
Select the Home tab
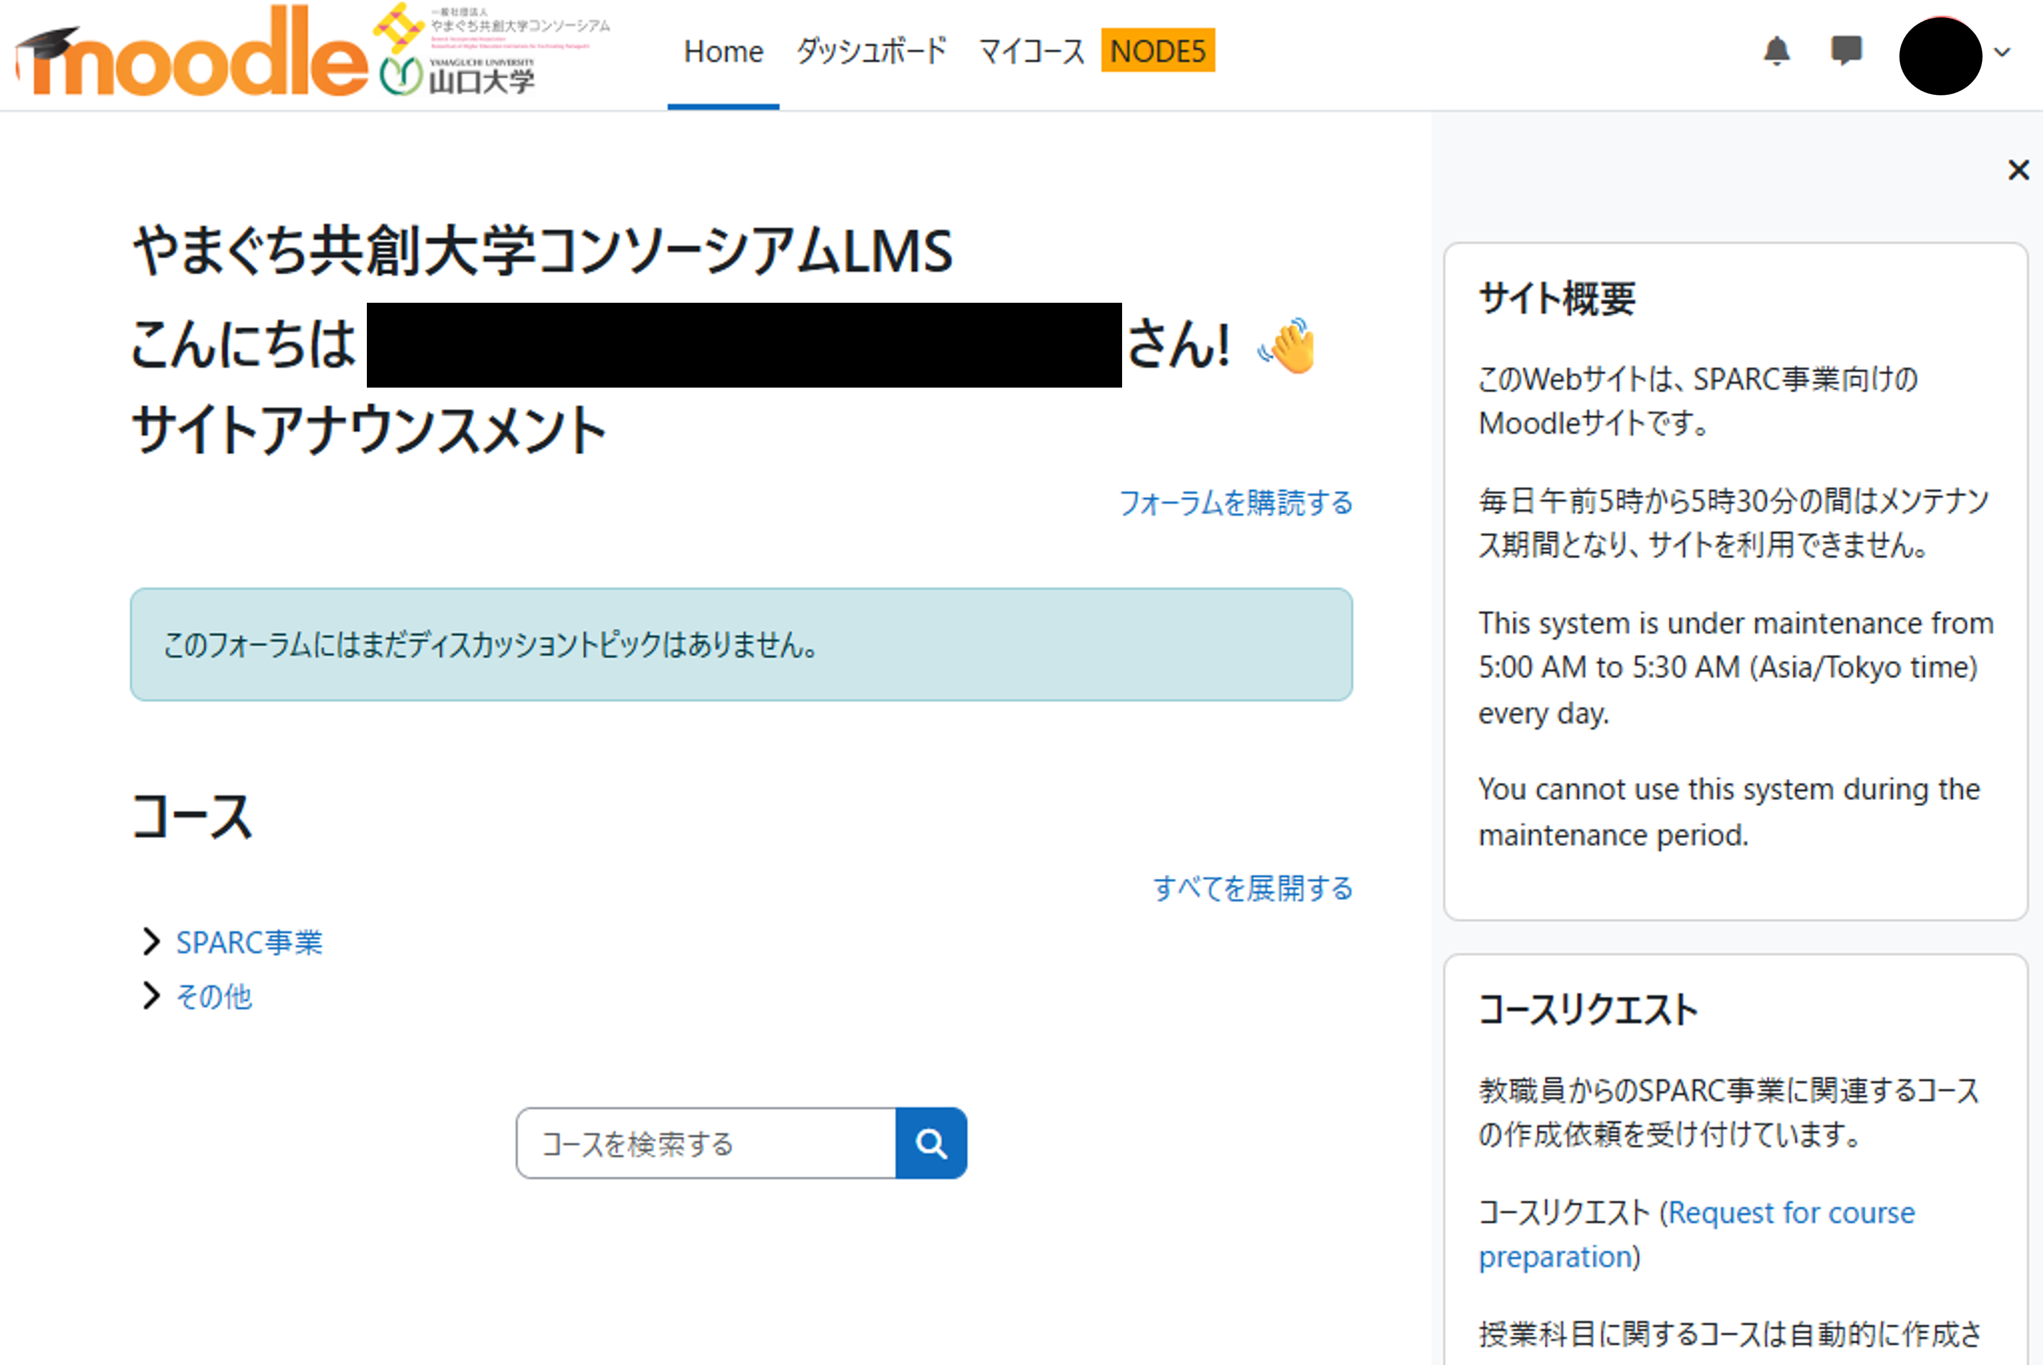[x=724, y=52]
